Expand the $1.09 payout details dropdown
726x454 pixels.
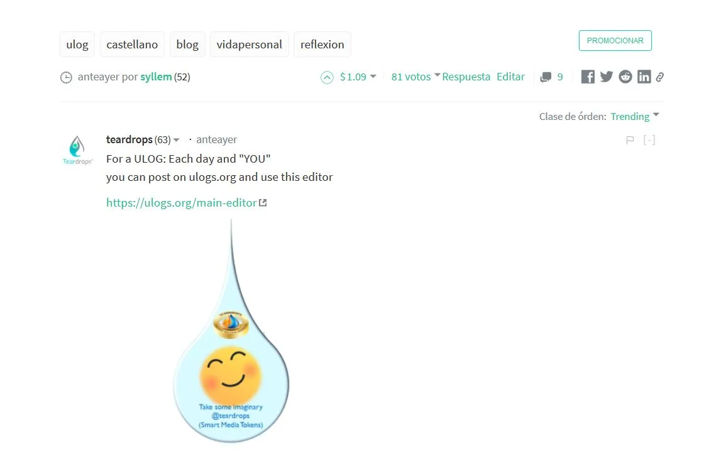373,76
